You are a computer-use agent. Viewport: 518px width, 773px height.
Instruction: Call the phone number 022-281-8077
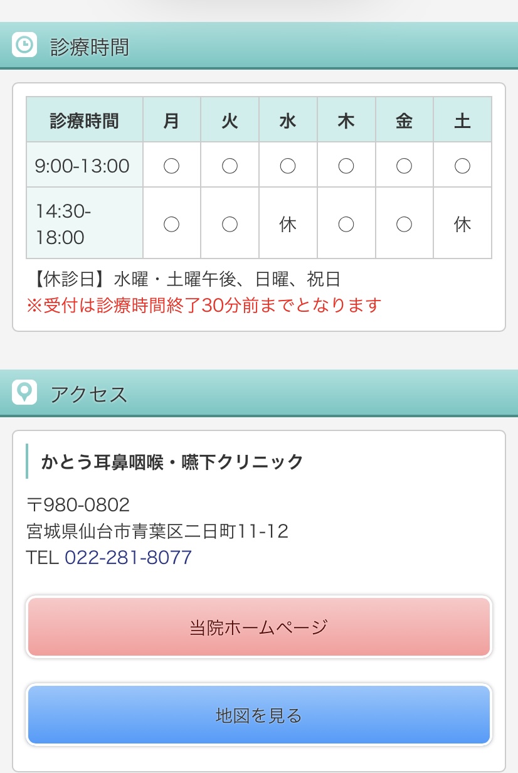pos(128,557)
